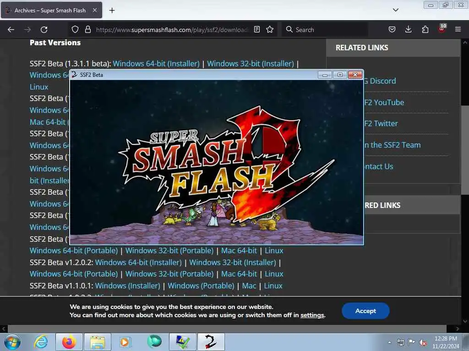This screenshot has width=469, height=351.
Task: View site security padlock info
Action: tap(87, 29)
